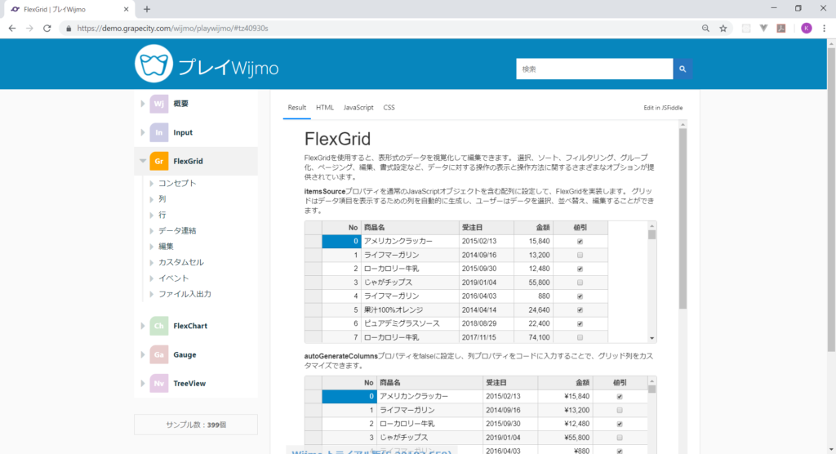Expand the コンセプト tree item
Image resolution: width=836 pixels, height=454 pixels.
coord(151,184)
